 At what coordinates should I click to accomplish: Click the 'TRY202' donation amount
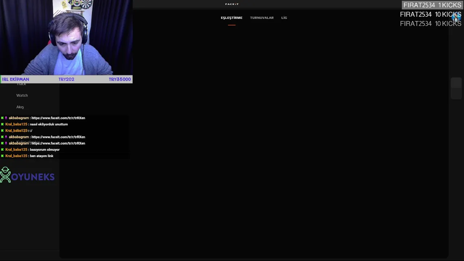coord(66,79)
